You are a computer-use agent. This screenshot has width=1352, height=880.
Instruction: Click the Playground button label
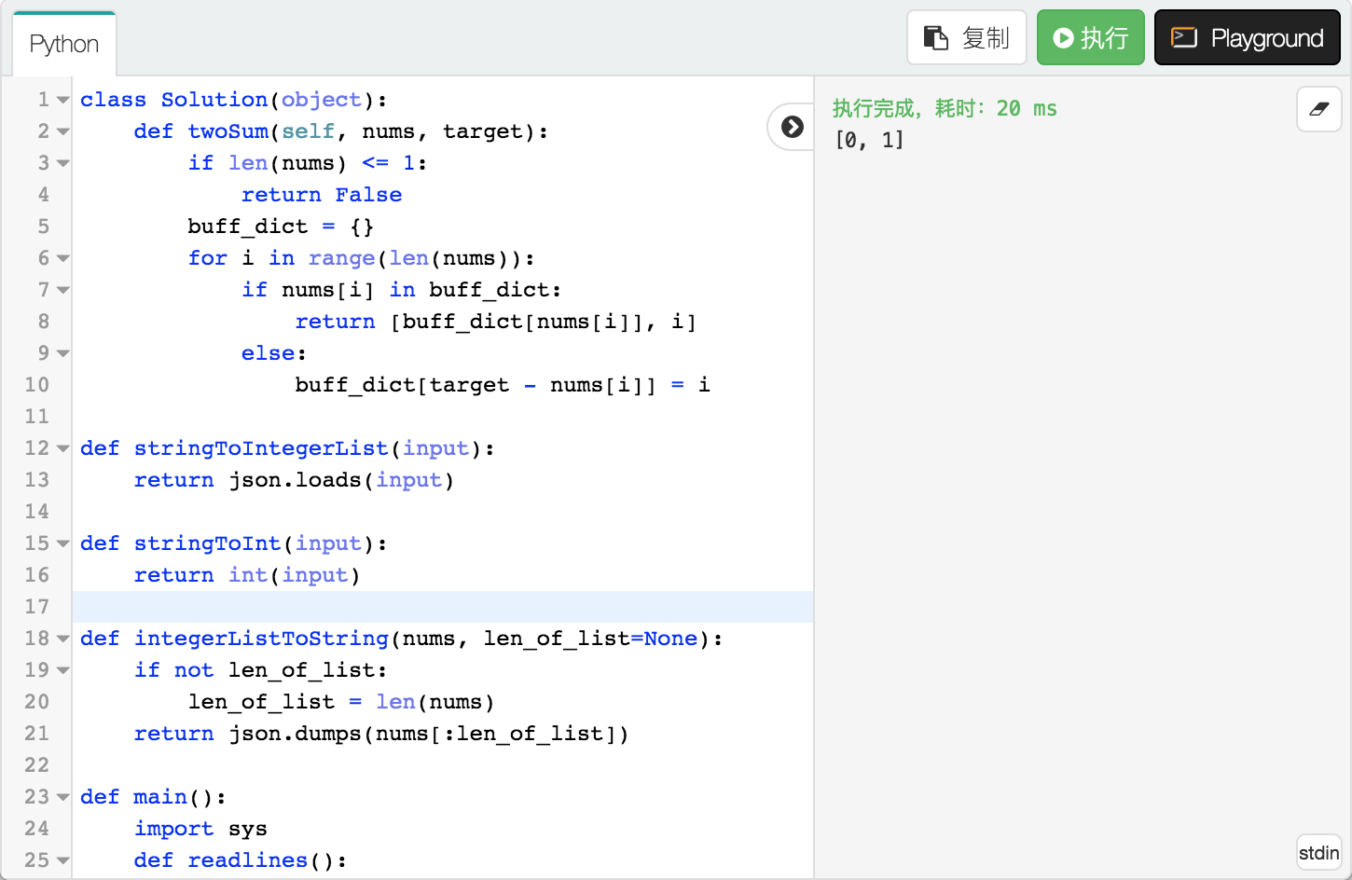pos(1266,38)
